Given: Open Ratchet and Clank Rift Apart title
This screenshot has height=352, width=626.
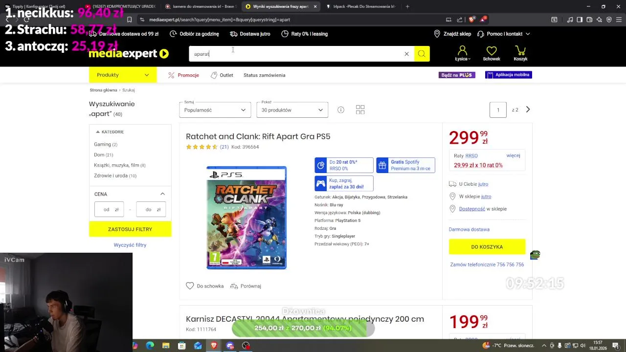Looking at the screenshot, I should pyautogui.click(x=258, y=136).
